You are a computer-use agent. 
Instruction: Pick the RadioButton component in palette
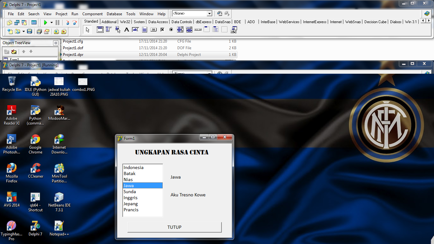[x=171, y=30]
